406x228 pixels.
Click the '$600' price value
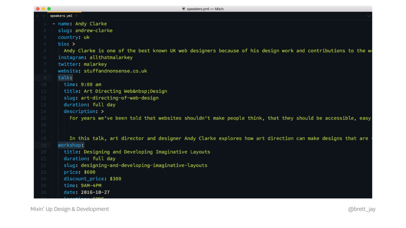(89, 172)
